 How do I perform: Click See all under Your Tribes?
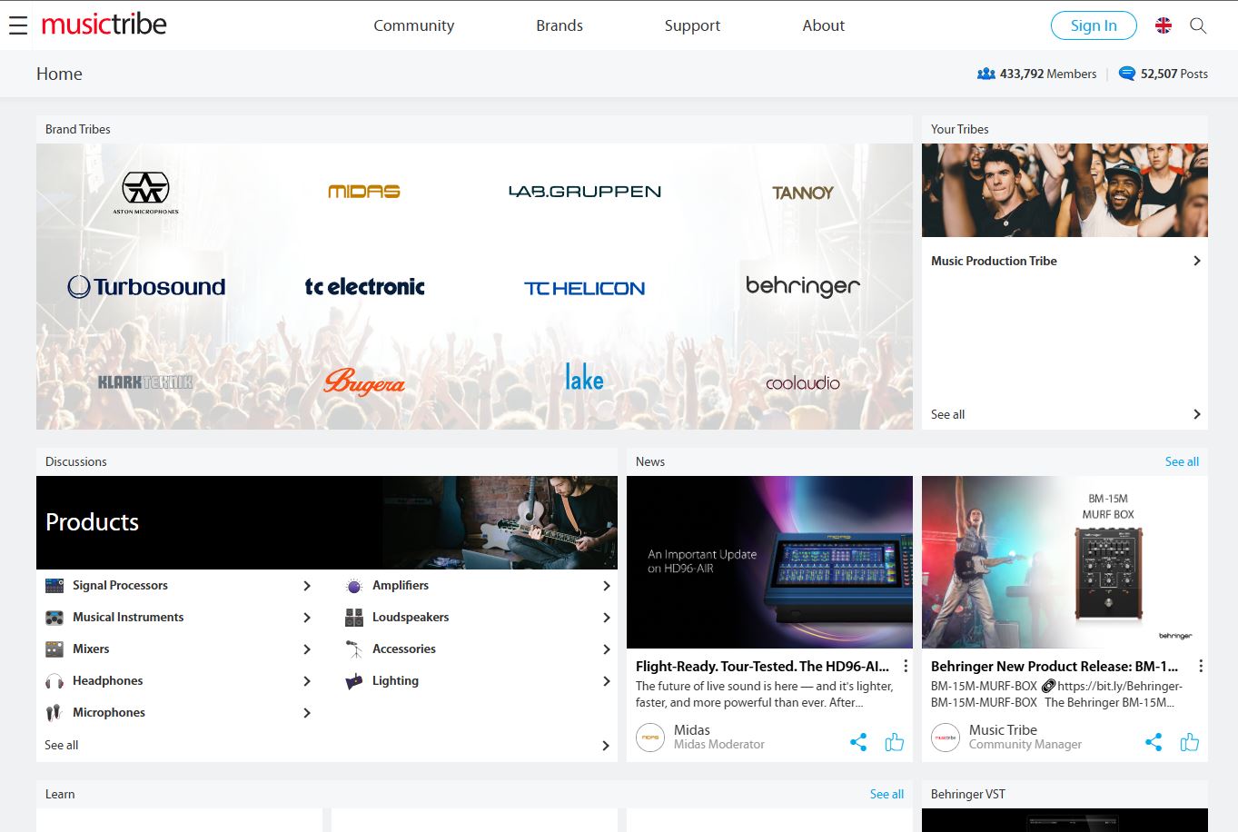(947, 414)
